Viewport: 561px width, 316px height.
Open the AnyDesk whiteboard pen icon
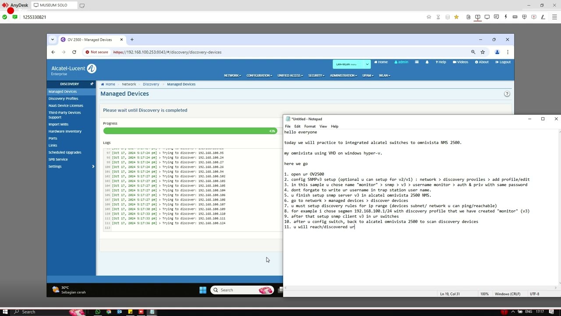point(543,17)
